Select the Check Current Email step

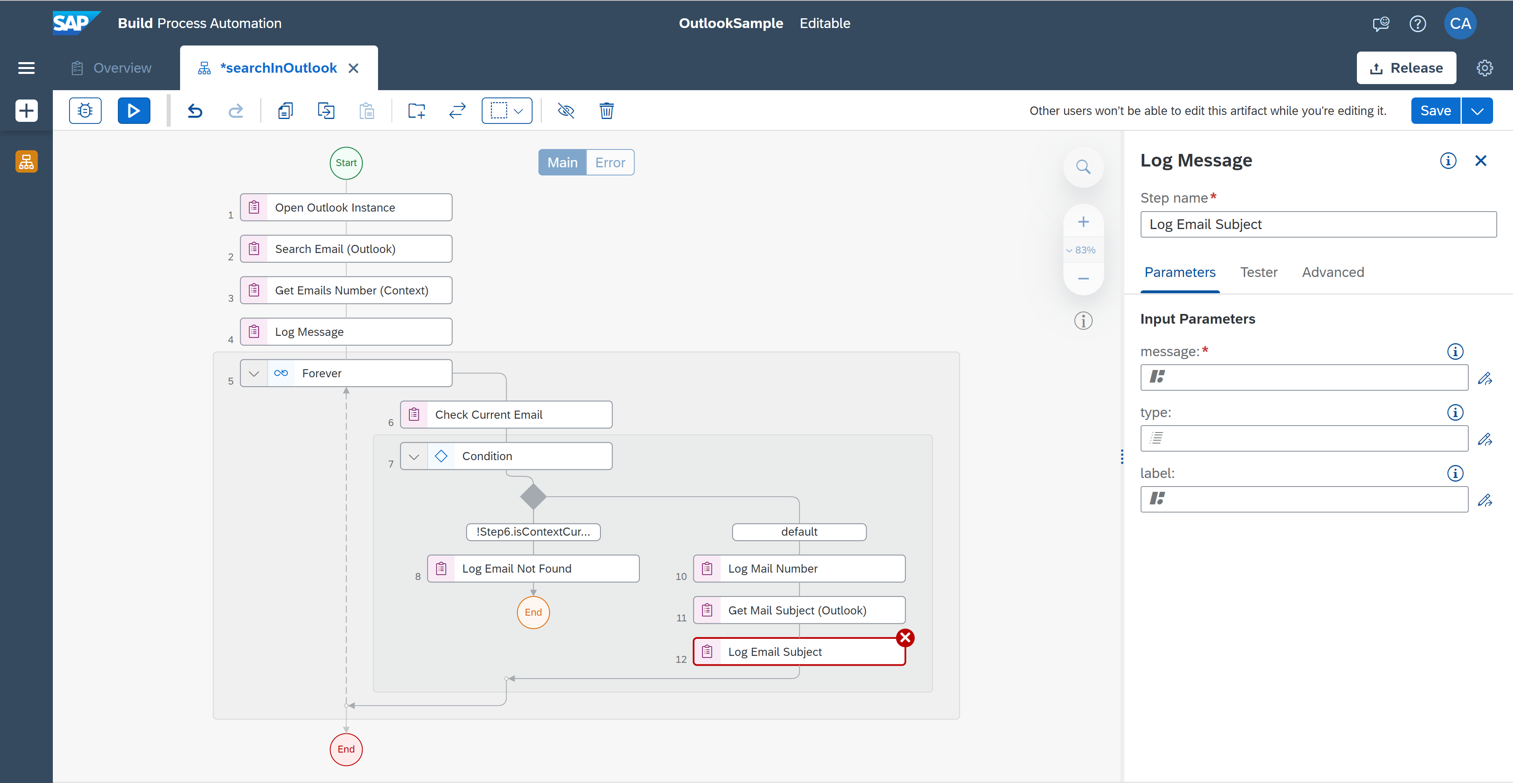506,414
